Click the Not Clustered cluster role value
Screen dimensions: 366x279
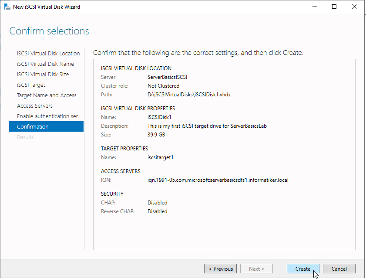point(163,86)
